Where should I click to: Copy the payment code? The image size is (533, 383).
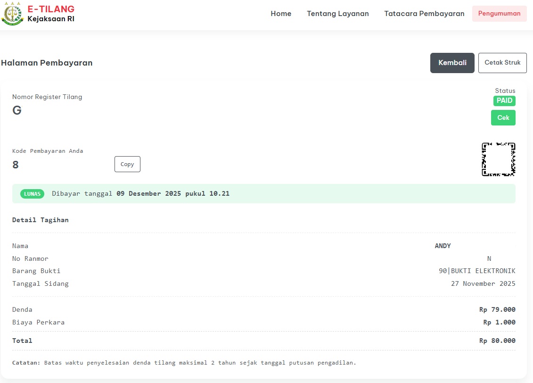pyautogui.click(x=127, y=164)
